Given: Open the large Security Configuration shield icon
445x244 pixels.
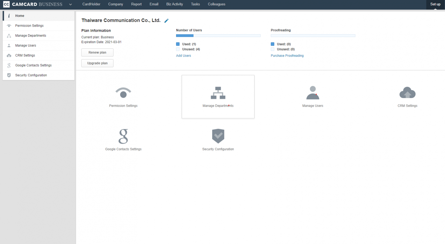Looking at the screenshot, I should [x=218, y=136].
